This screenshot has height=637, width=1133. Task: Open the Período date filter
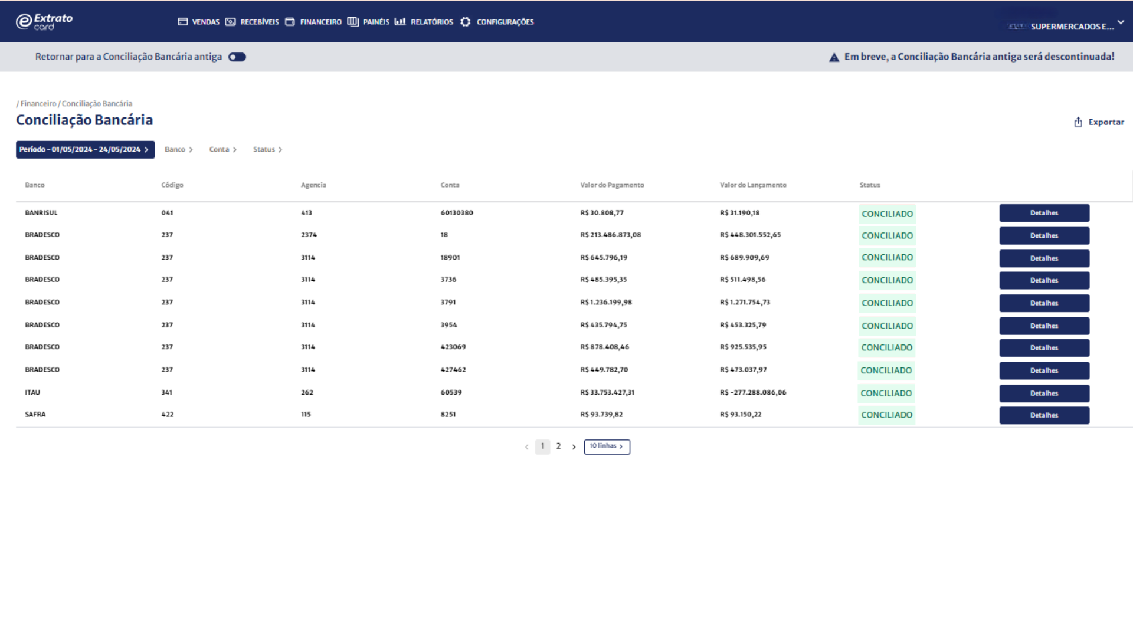click(85, 150)
